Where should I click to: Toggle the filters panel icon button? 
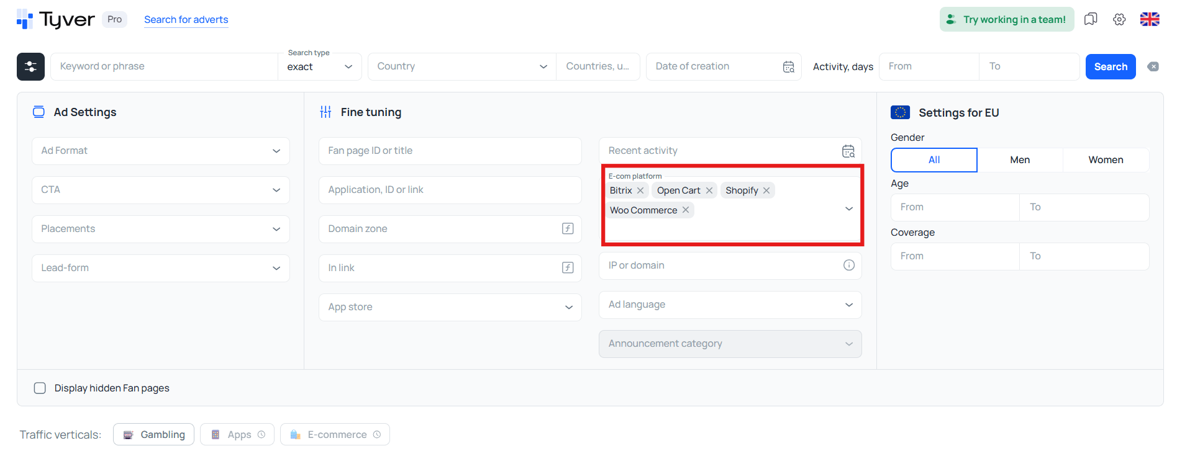click(30, 66)
